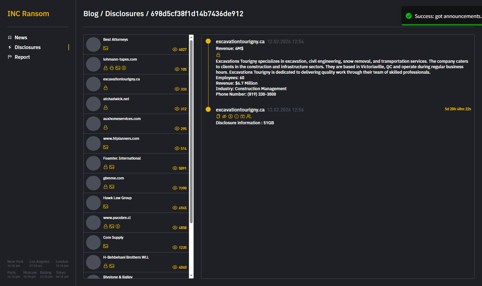Click the scroll down arrow of the list
Screen dimensions: 482x286
191,276
